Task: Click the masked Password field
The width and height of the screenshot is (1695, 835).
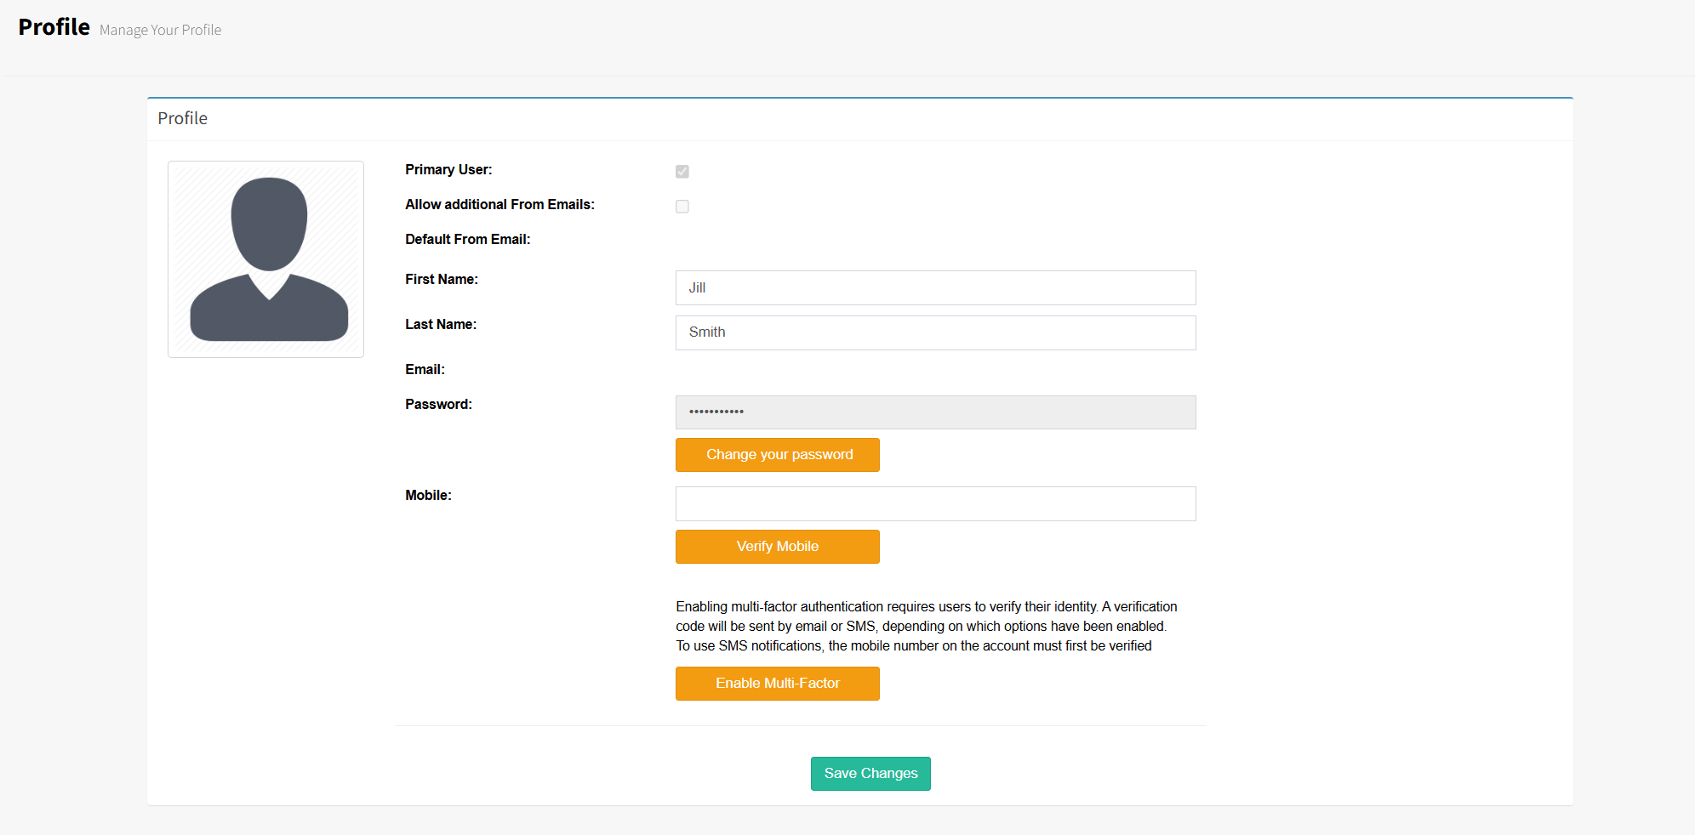Action: coord(935,412)
